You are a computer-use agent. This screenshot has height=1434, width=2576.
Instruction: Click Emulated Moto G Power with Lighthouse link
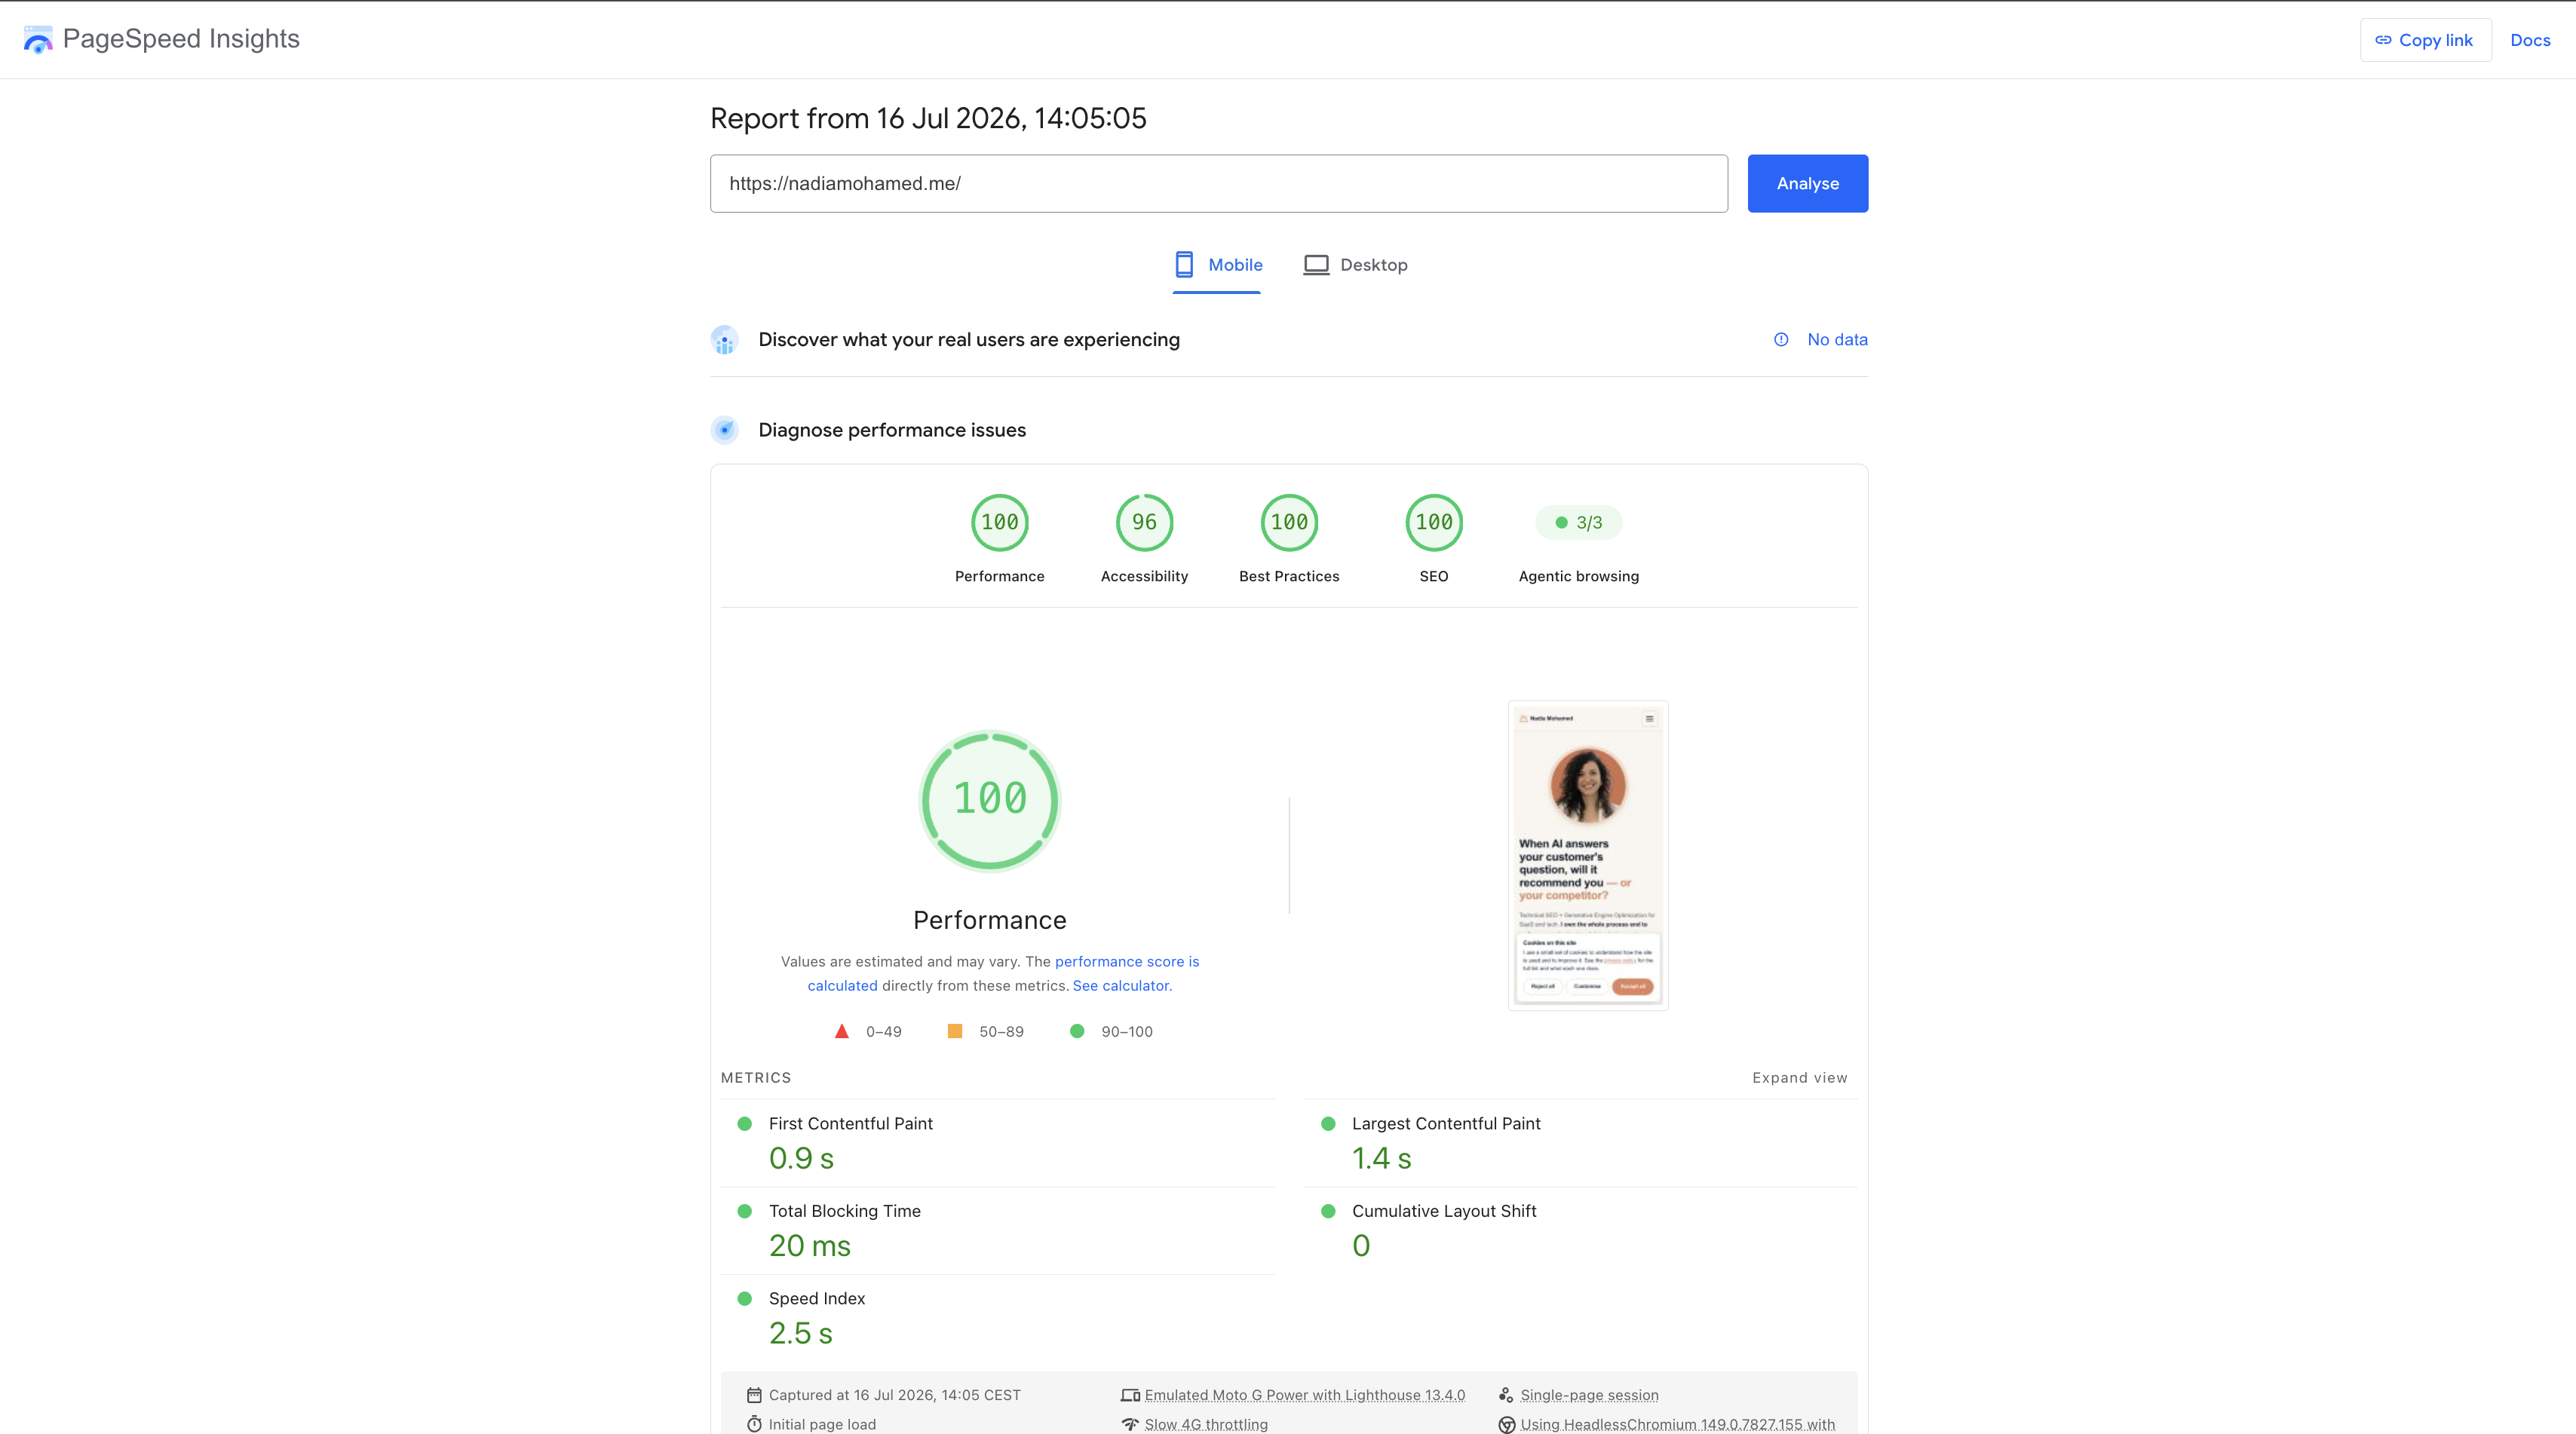[x=1304, y=1395]
